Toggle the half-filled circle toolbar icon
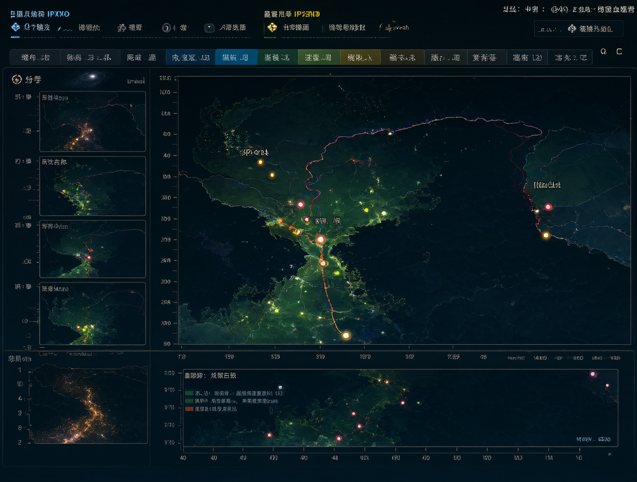Viewport: 637px width, 482px height. click(166, 27)
